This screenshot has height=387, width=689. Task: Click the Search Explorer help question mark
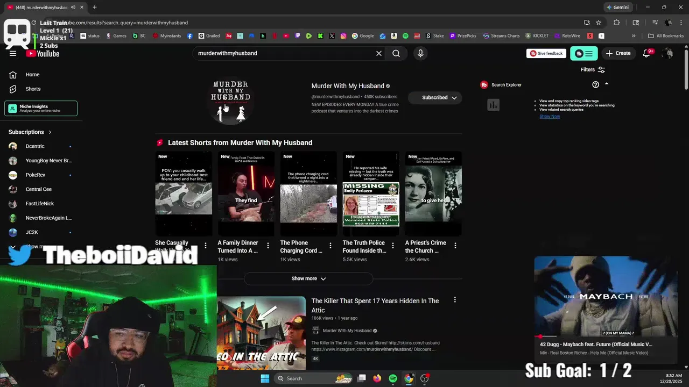coord(595,84)
